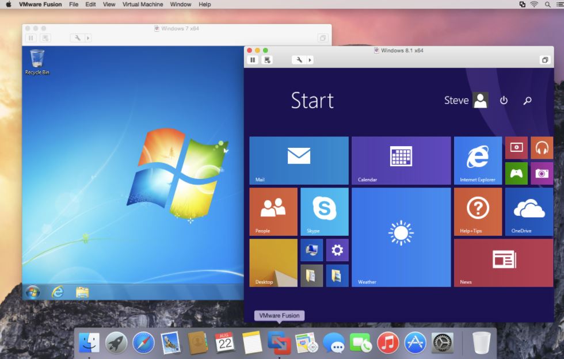
Task: Open the Music headphones tile
Action: pos(542,147)
